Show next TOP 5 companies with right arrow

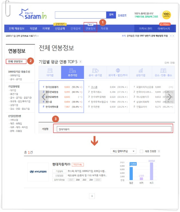pyautogui.click(x=170, y=97)
